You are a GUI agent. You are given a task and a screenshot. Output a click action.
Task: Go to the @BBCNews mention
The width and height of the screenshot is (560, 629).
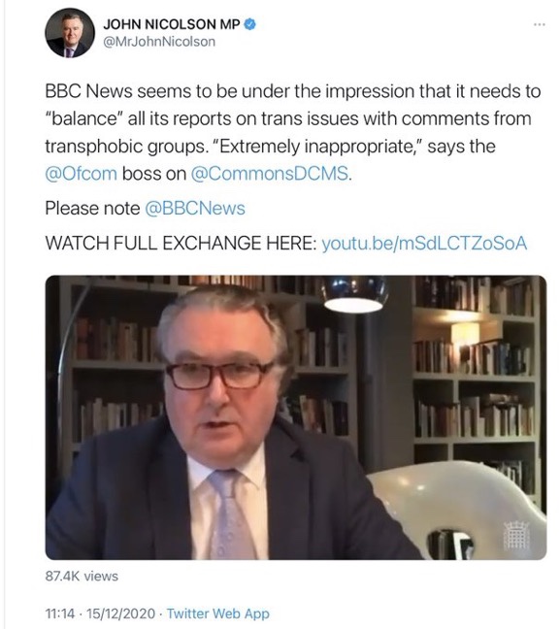point(194,209)
